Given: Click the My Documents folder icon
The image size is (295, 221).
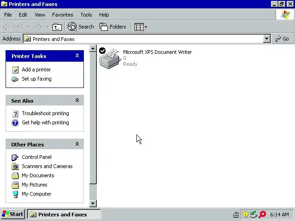Looking at the screenshot, I should click(15, 176).
